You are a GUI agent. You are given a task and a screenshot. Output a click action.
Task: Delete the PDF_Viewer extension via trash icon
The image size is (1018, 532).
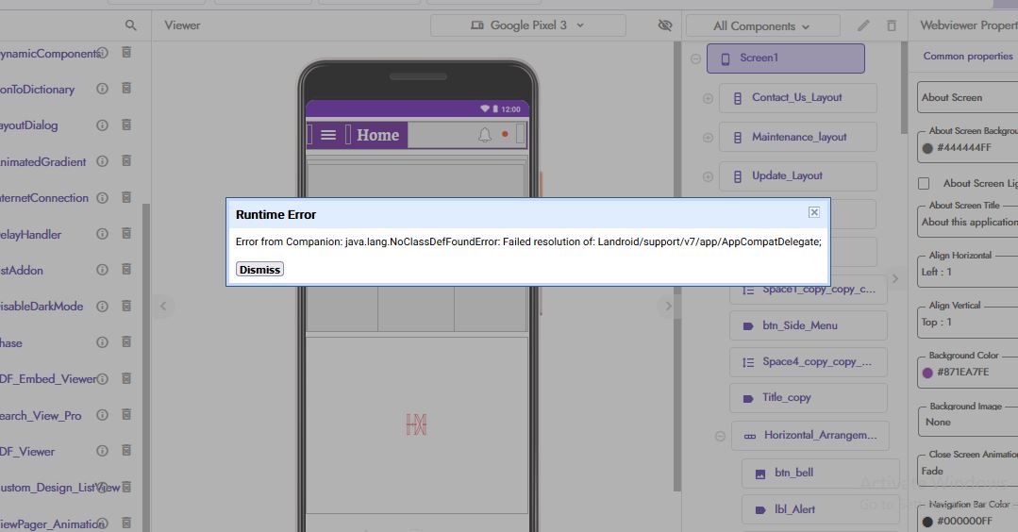tap(126, 451)
